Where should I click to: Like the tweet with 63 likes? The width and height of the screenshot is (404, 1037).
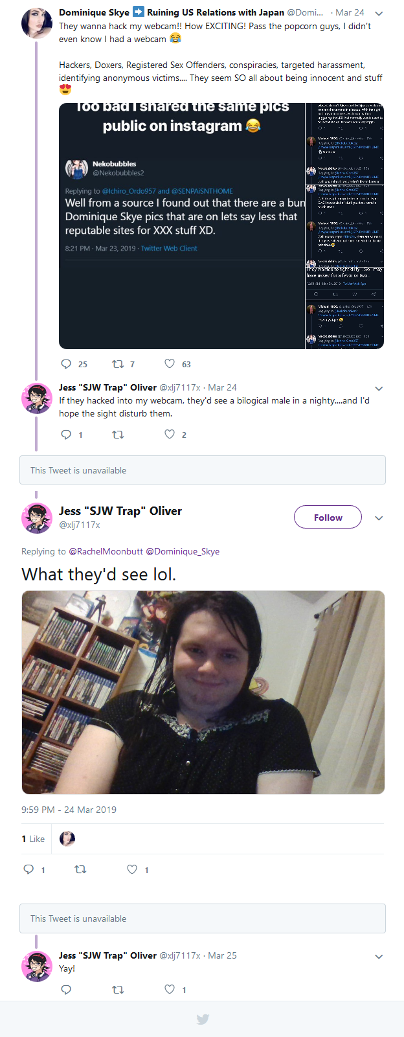pyautogui.click(x=170, y=364)
